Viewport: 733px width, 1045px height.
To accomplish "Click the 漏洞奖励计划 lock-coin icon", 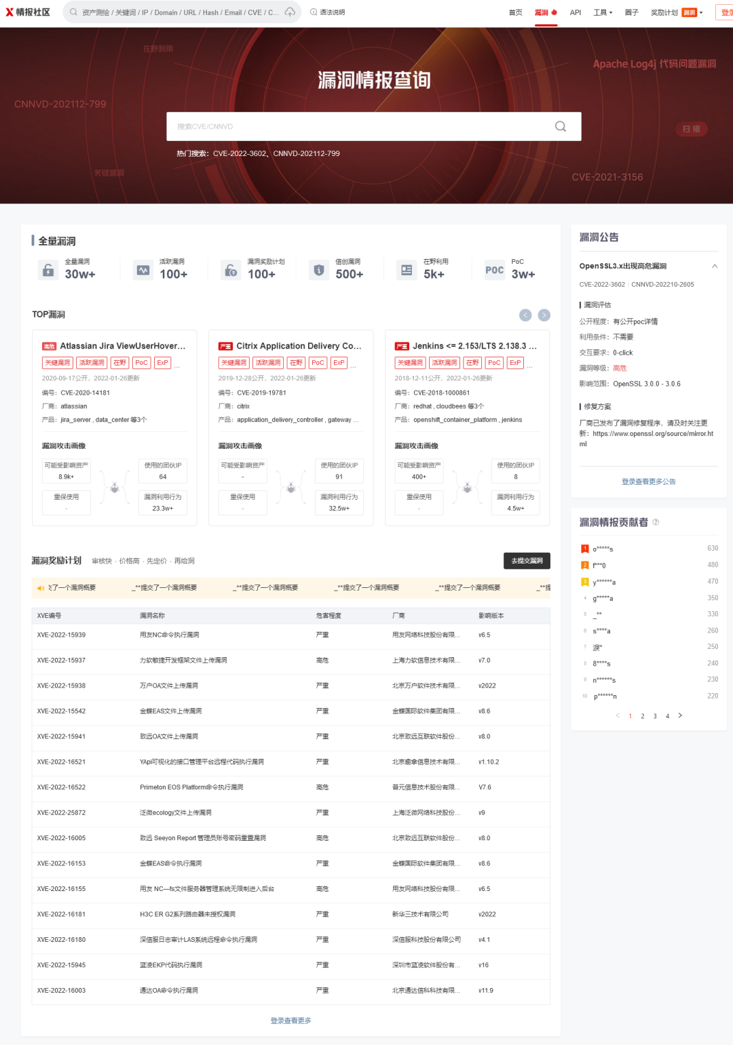I will pyautogui.click(x=231, y=270).
